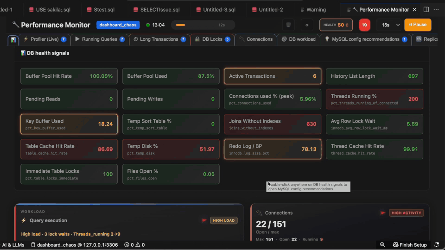445x250 pixels.
Task: Open the USE sakila;.sql editor tab
Action: tap(50, 10)
